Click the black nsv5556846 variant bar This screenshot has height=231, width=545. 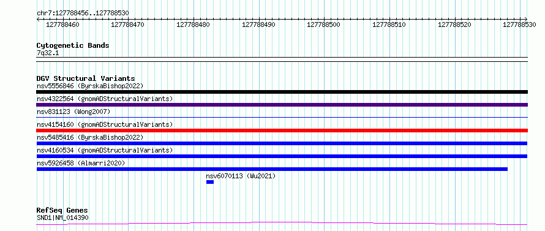282,92
